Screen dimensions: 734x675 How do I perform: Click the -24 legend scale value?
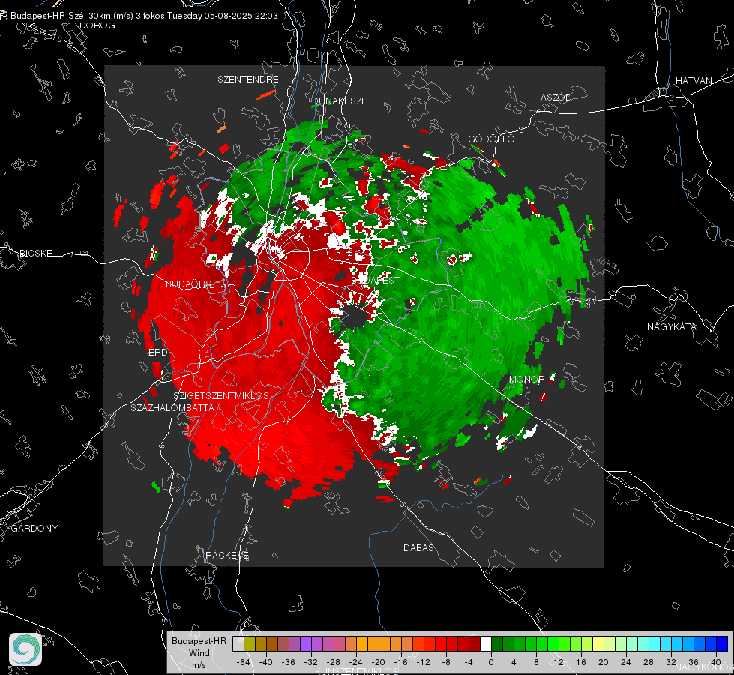[x=356, y=662]
